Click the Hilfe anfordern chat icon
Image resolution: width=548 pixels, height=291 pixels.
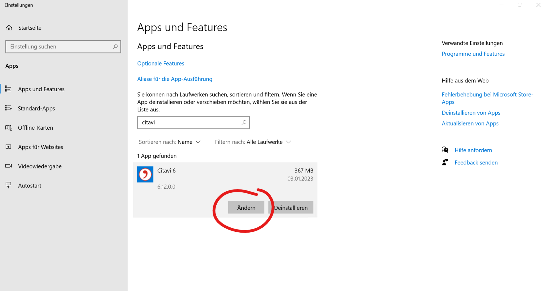445,150
